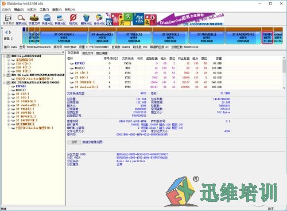Click the 3T OTHER row in partition table
The height and width of the screenshot is (211, 287).
tap(145, 82)
